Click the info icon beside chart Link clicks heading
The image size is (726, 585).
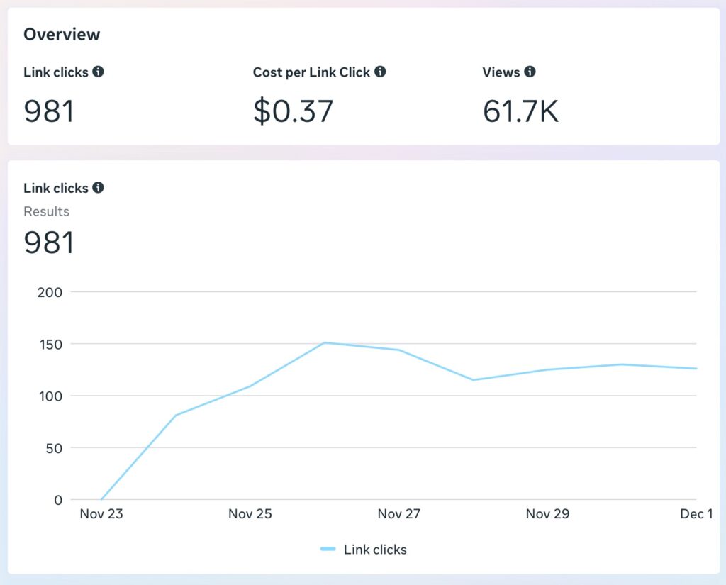click(x=98, y=188)
